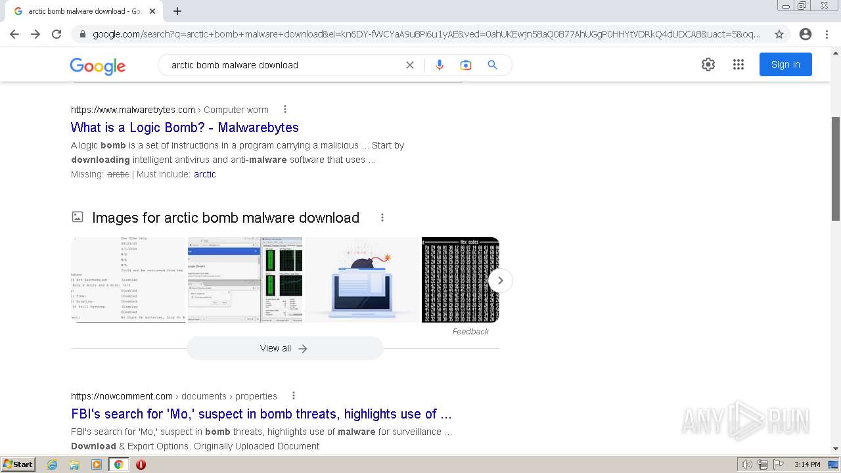Open the laptop bomb illustration thumbnail
This screenshot has height=473, width=841.
click(x=362, y=280)
